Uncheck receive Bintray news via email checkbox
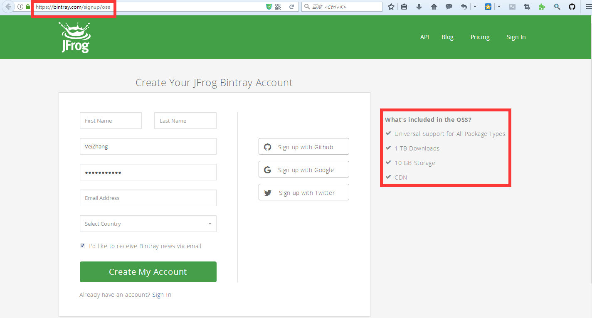This screenshot has height=318, width=592. tap(82, 246)
